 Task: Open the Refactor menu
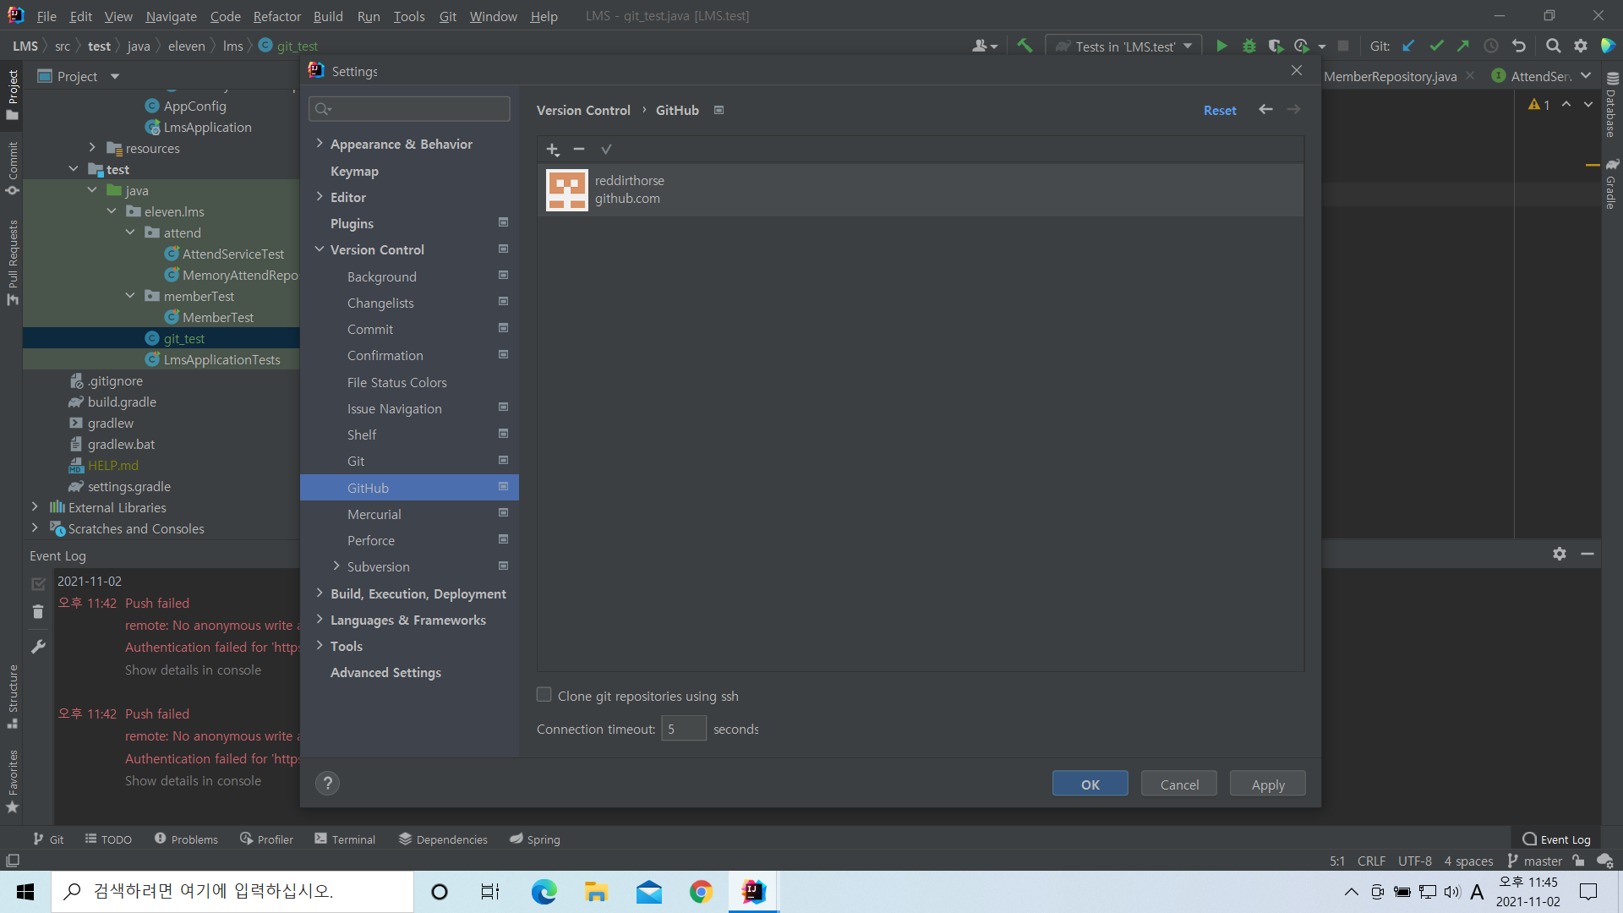(276, 16)
